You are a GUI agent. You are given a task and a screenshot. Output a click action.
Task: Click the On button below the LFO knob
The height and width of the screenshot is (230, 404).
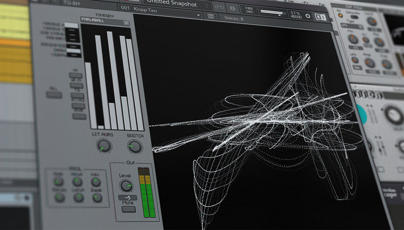357,68
